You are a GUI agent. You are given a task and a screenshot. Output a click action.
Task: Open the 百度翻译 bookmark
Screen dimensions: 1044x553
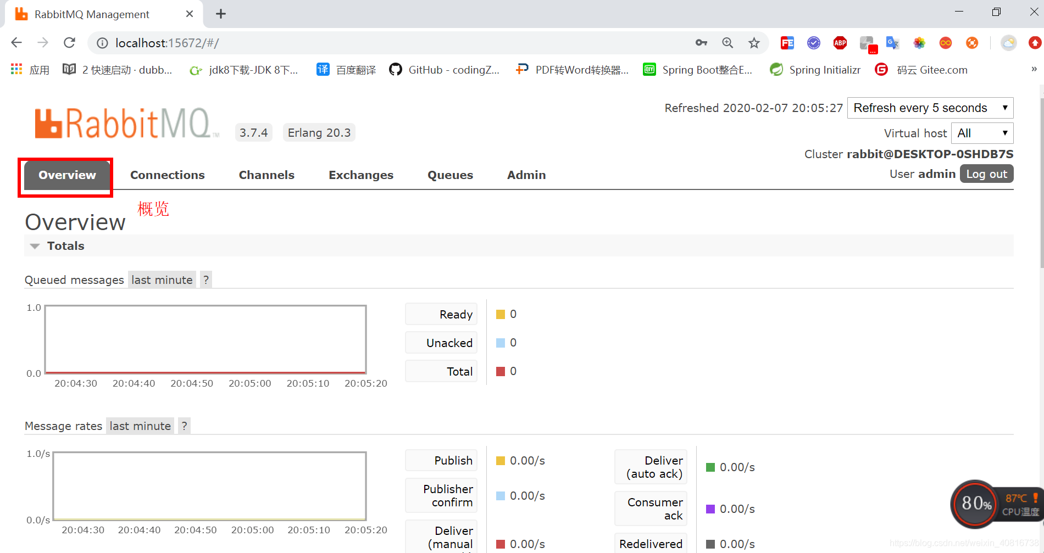pos(346,70)
